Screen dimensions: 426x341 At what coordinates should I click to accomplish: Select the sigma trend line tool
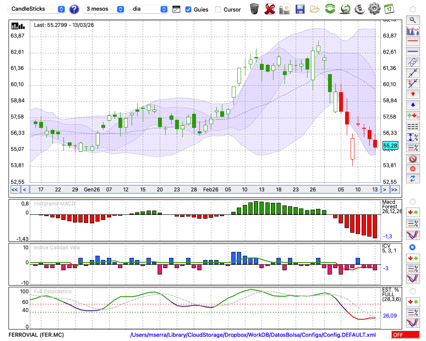pos(413,84)
